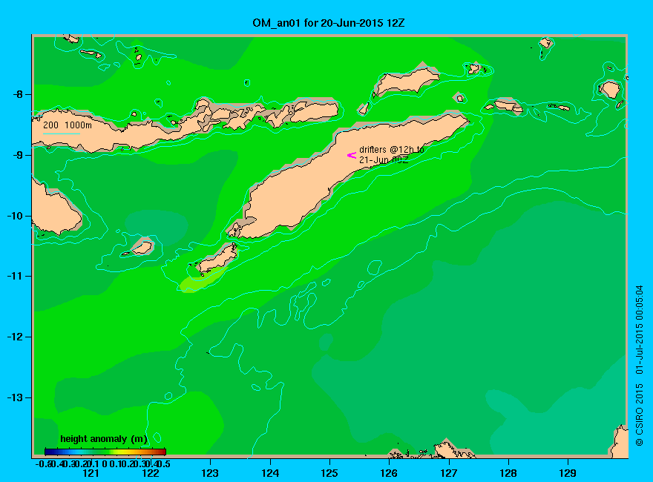Click the cyan legend line under "200 1000m"
The height and width of the screenshot is (482, 653).
click(61, 133)
